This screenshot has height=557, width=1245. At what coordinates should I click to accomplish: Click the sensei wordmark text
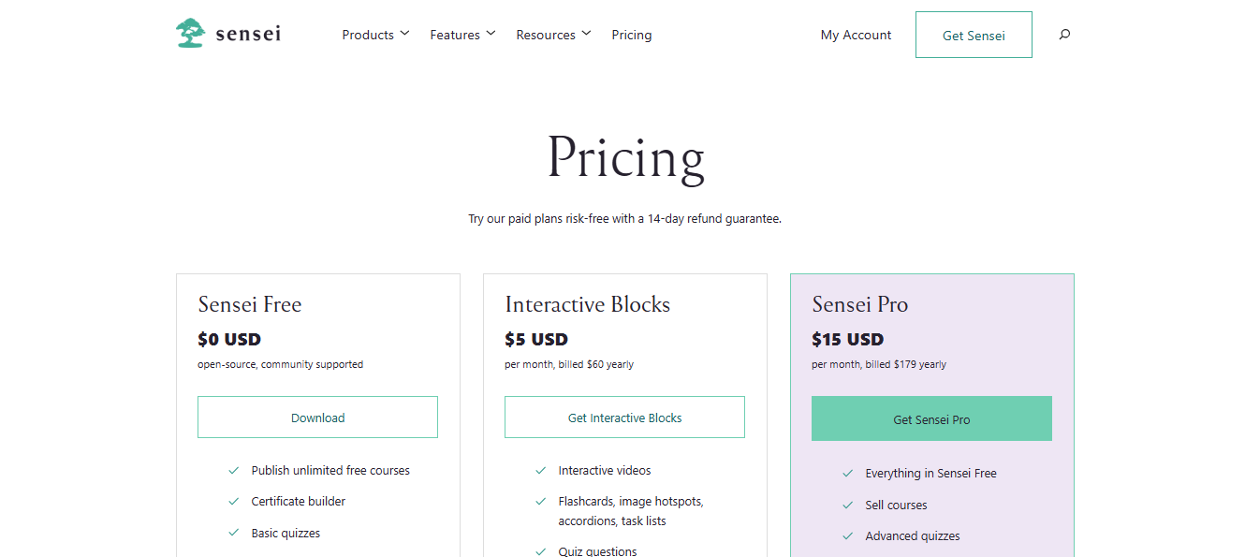coord(248,35)
